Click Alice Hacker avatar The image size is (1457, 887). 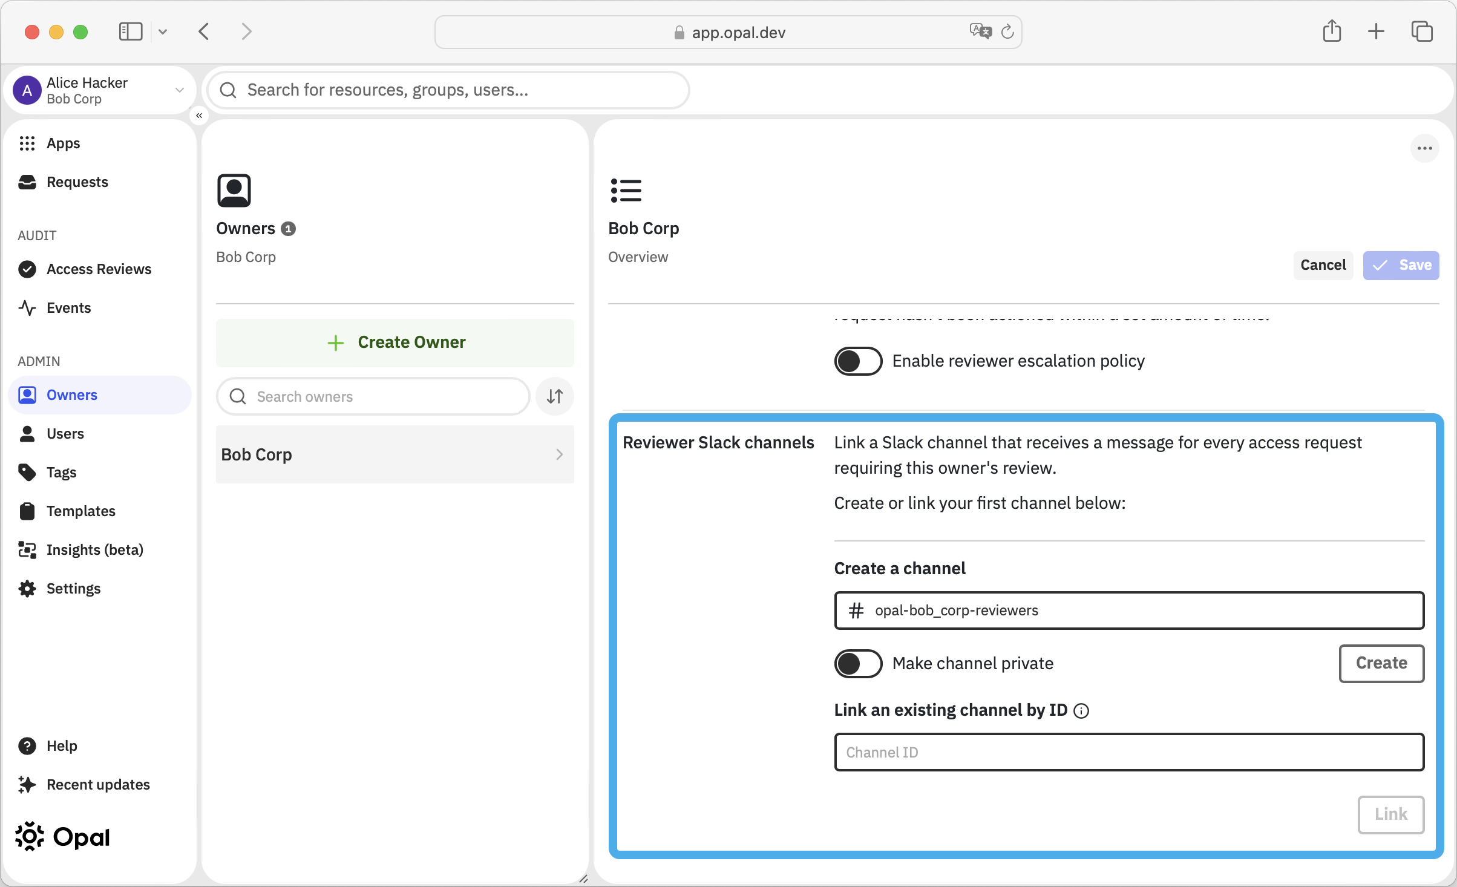pyautogui.click(x=27, y=90)
